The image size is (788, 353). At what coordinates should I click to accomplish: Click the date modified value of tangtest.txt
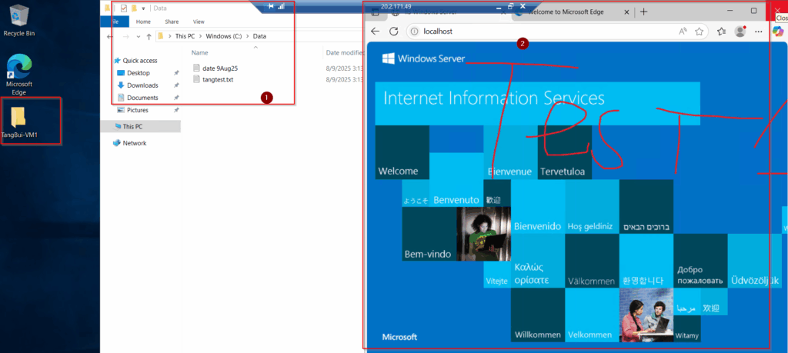(344, 79)
